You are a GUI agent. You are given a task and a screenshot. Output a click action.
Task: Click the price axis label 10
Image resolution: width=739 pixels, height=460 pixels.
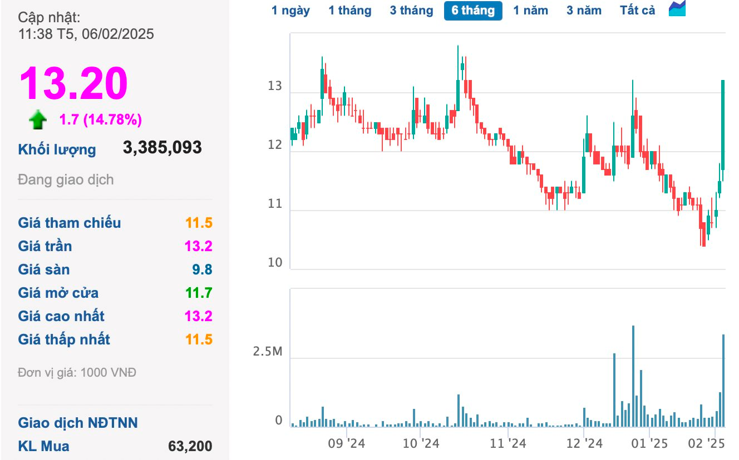pyautogui.click(x=275, y=263)
